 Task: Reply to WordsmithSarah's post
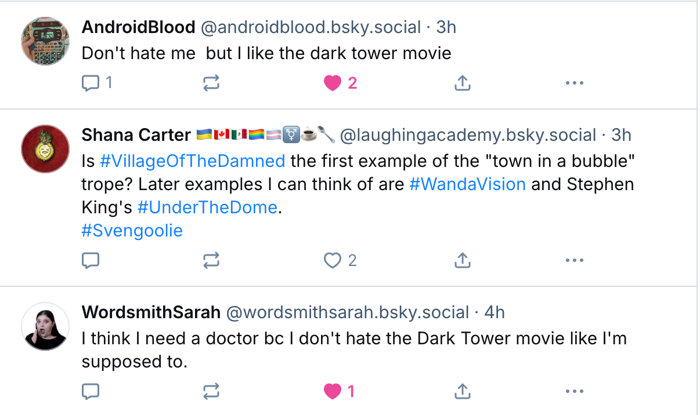91,392
